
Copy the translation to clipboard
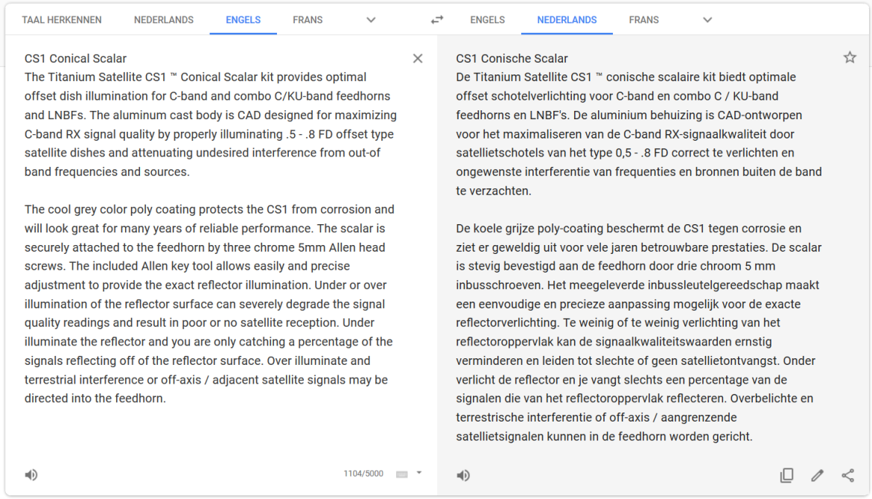click(x=786, y=475)
